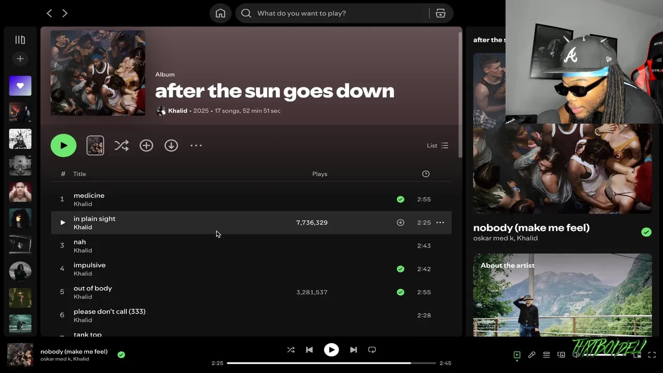Toggle repeat in playback controls
Viewport: 663px width, 373px height.
372,350
